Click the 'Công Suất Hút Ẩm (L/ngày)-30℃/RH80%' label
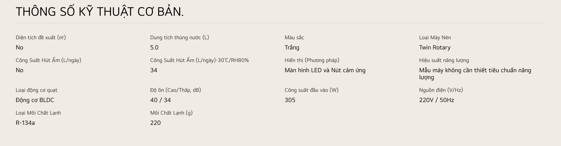Viewport: 561px width, 146px height. [x=199, y=60]
